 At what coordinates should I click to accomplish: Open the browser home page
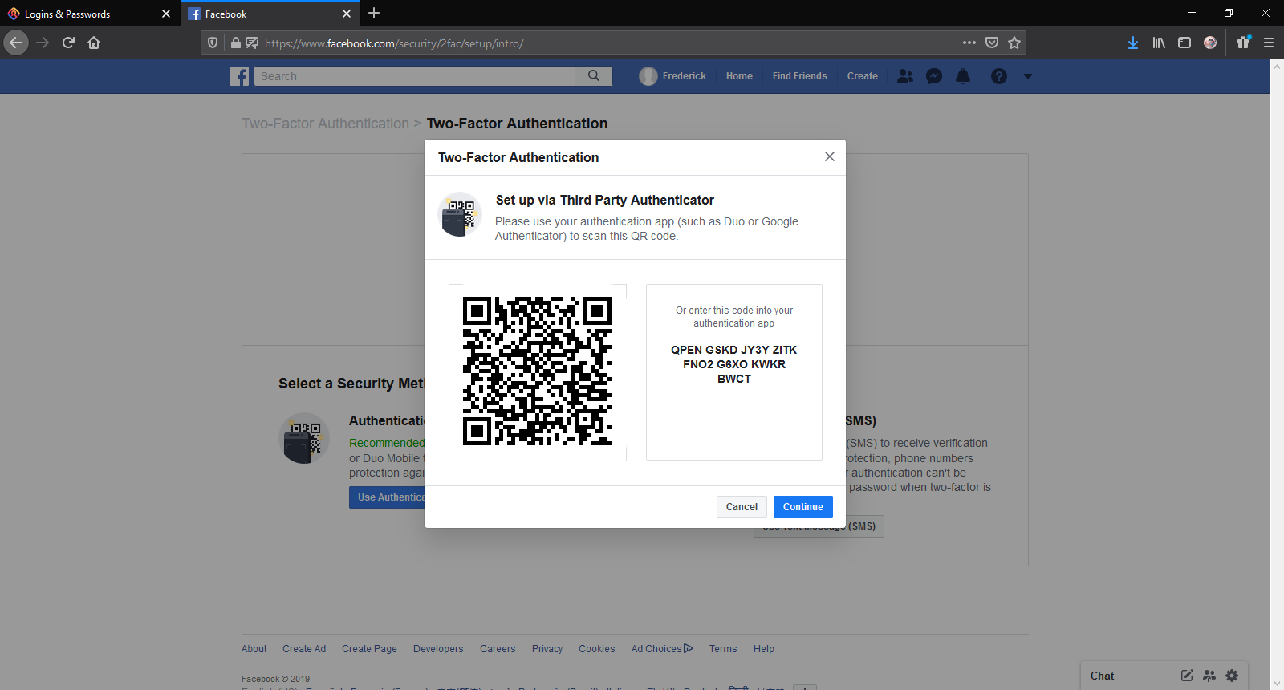click(94, 43)
